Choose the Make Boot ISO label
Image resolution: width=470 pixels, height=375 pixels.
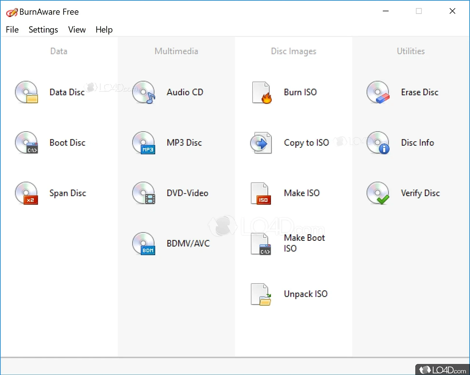[304, 243]
